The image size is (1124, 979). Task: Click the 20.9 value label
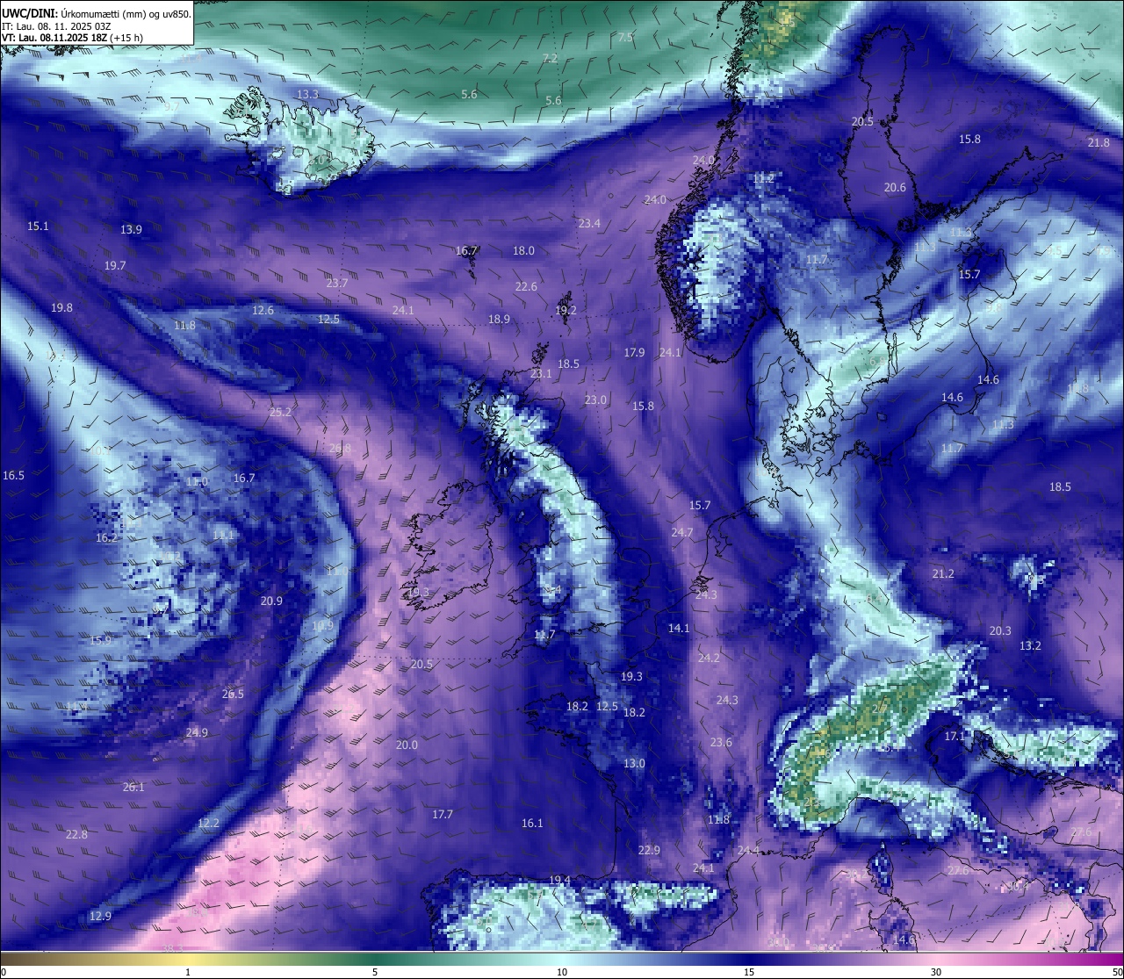(271, 601)
